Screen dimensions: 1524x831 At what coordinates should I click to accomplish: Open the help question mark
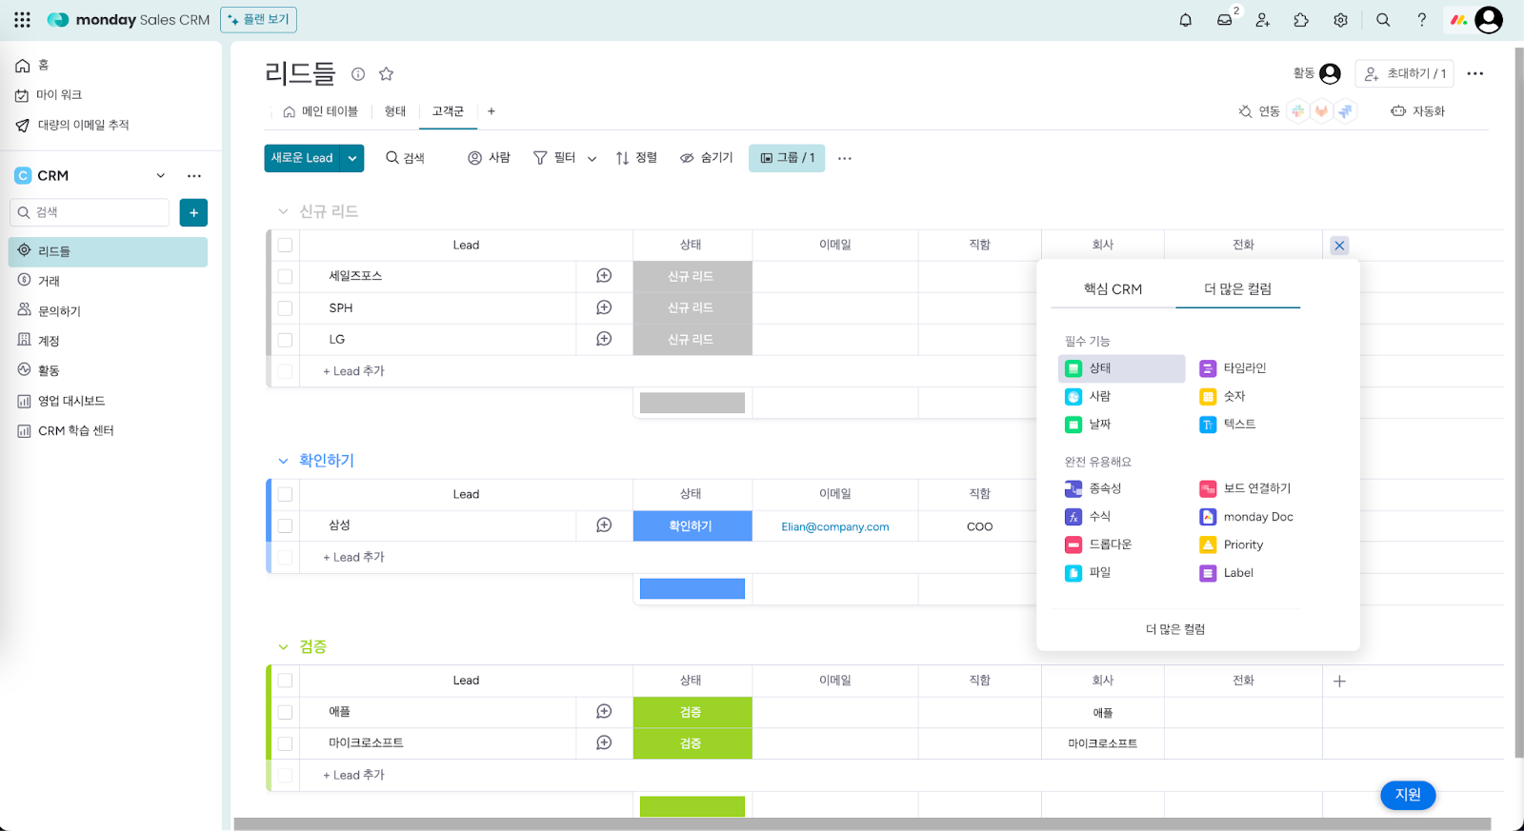coord(1422,20)
